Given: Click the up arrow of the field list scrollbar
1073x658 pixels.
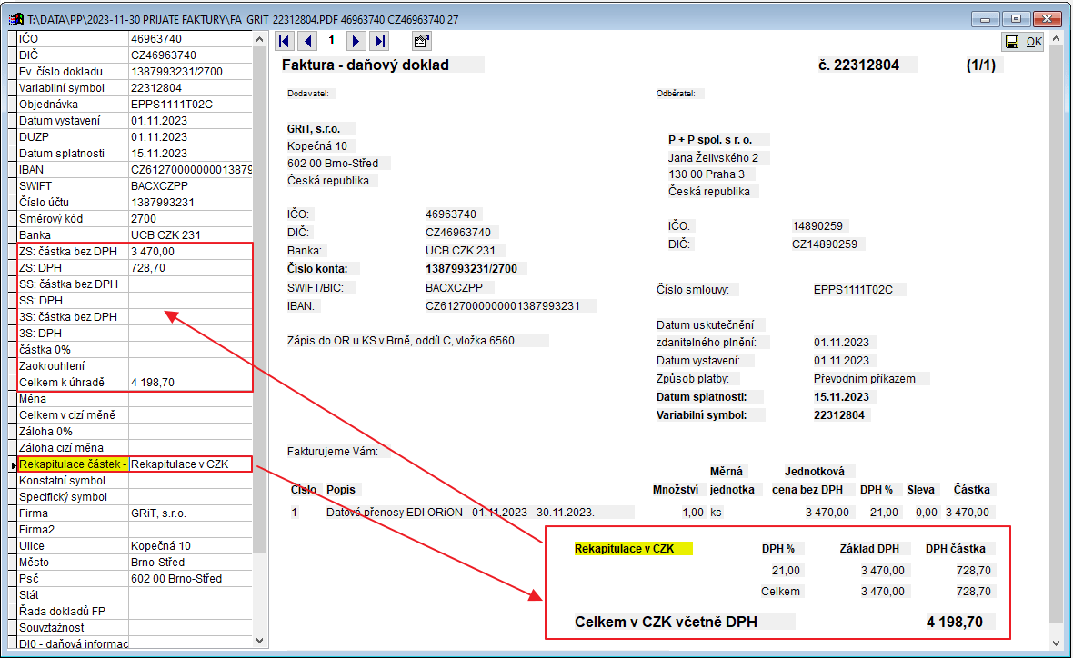Looking at the screenshot, I should tap(259, 39).
